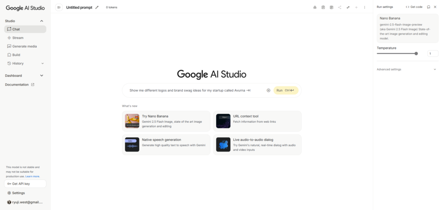Viewport: 442px width, 210px height.
Task: Click the share prompt icon
Action: click(340, 7)
